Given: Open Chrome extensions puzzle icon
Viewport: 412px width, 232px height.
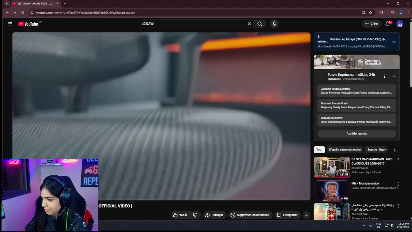Looking at the screenshot, I should coord(381,13).
